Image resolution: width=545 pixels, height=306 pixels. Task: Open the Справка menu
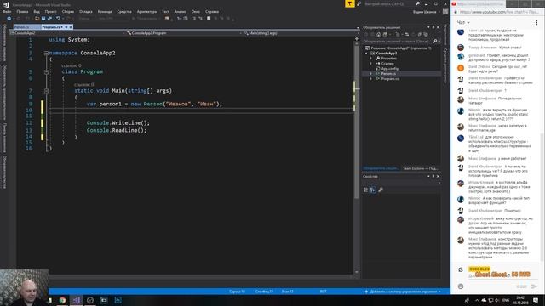pos(212,11)
